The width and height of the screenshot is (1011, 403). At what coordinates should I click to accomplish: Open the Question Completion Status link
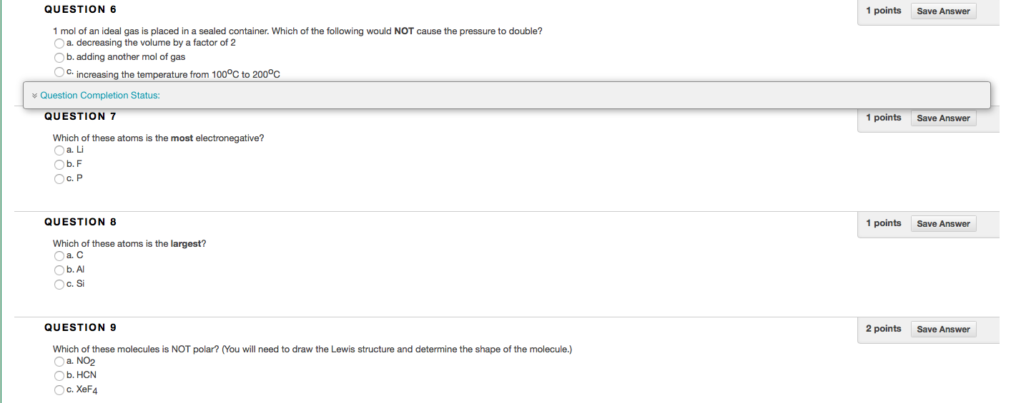tap(100, 96)
